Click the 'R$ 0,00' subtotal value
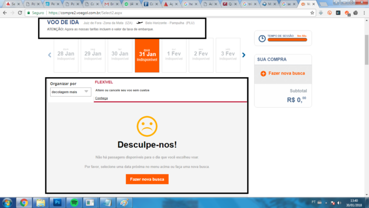 click(296, 99)
